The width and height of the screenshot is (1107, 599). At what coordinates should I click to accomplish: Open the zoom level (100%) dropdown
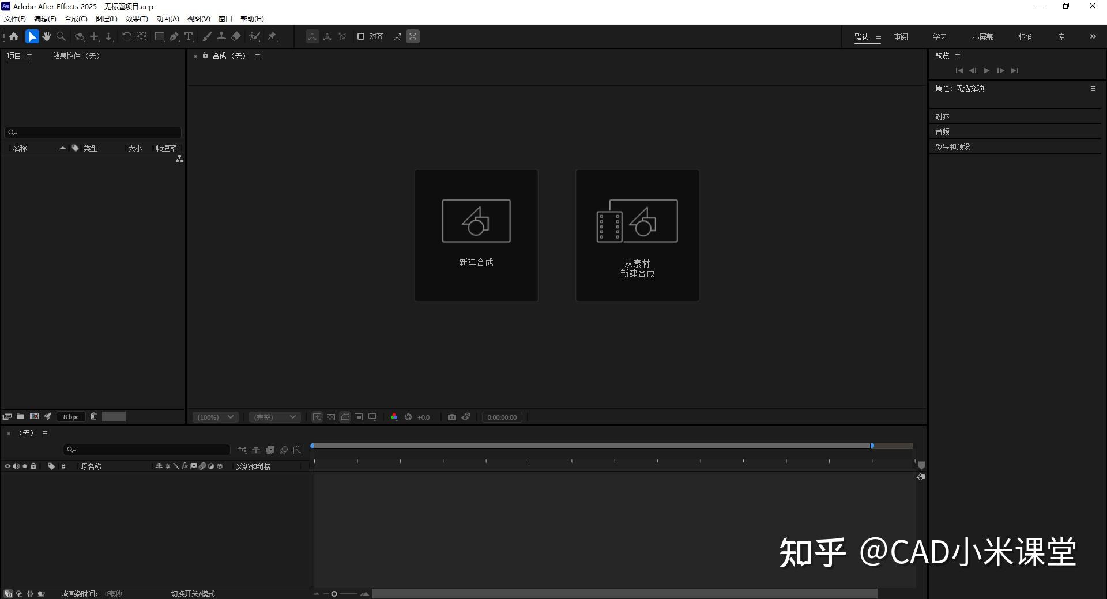[x=214, y=417]
